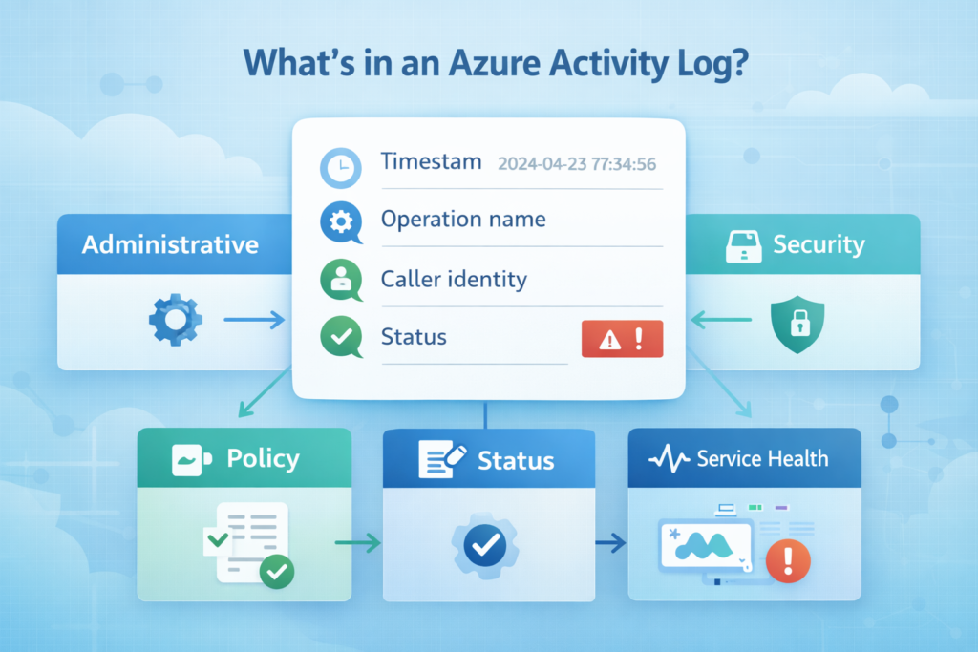Click the Caller identity person icon
Viewport: 978px width, 652px height.
click(x=341, y=280)
